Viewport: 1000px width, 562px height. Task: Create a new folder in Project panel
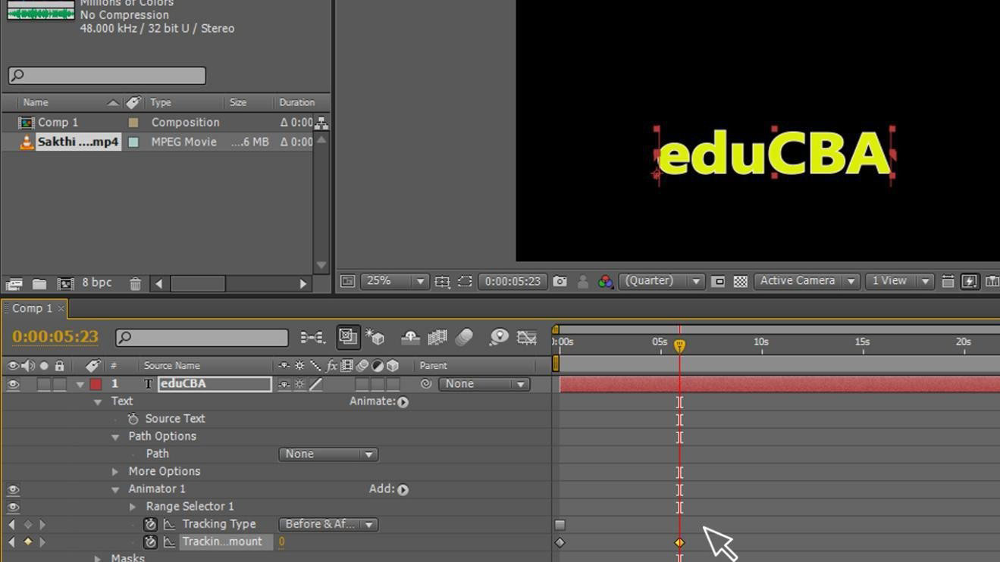(x=39, y=284)
